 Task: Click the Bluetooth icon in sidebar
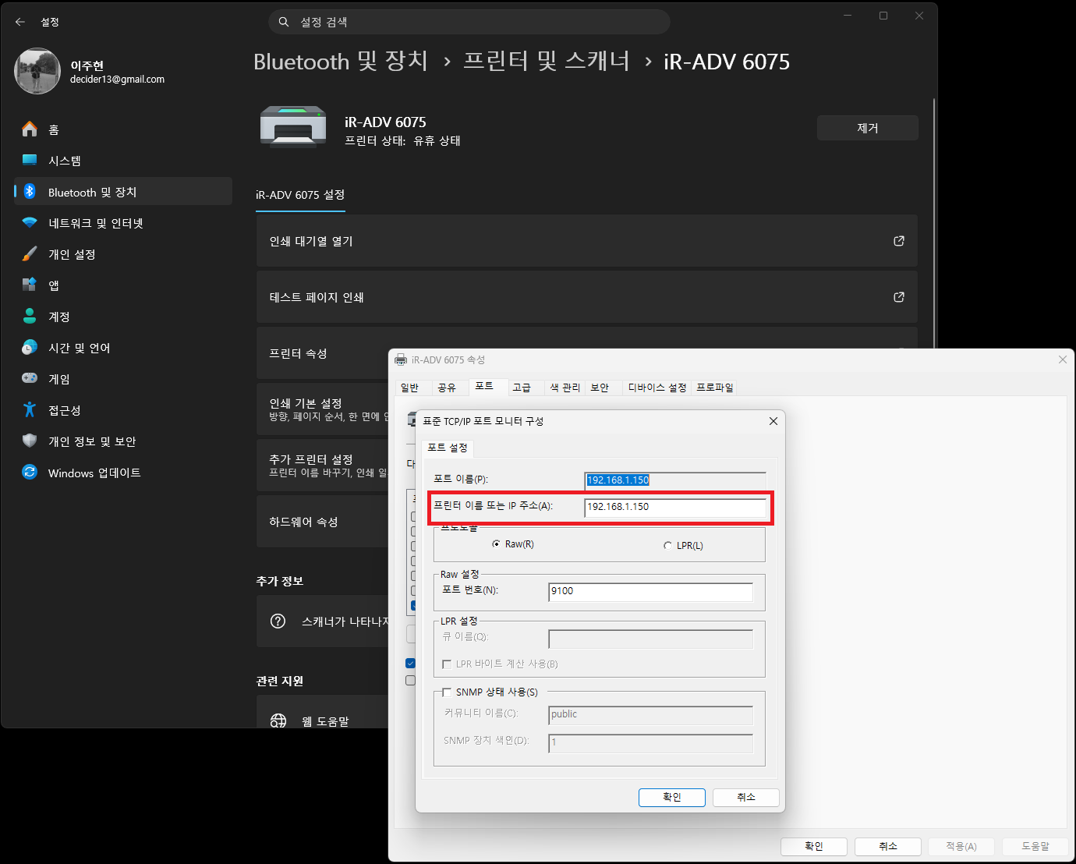click(x=30, y=191)
